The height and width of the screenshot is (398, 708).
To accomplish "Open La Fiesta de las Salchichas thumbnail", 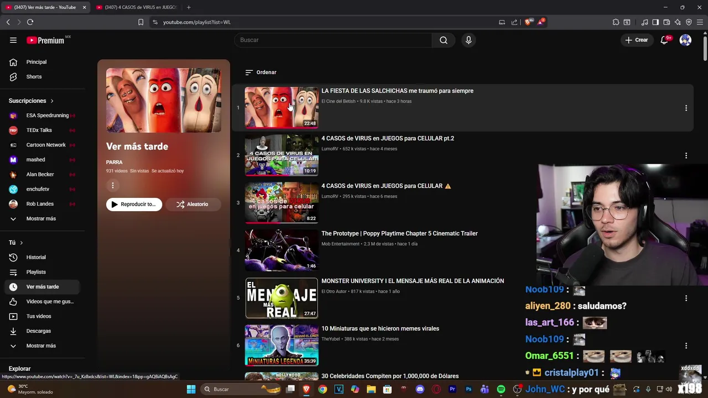I will point(282,107).
